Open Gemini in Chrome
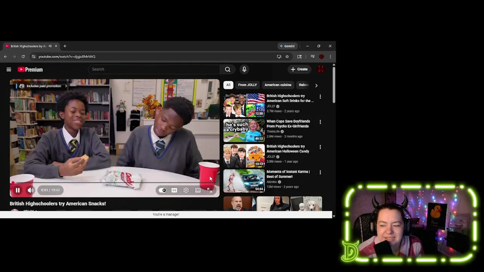The height and width of the screenshot is (272, 484). click(287, 46)
